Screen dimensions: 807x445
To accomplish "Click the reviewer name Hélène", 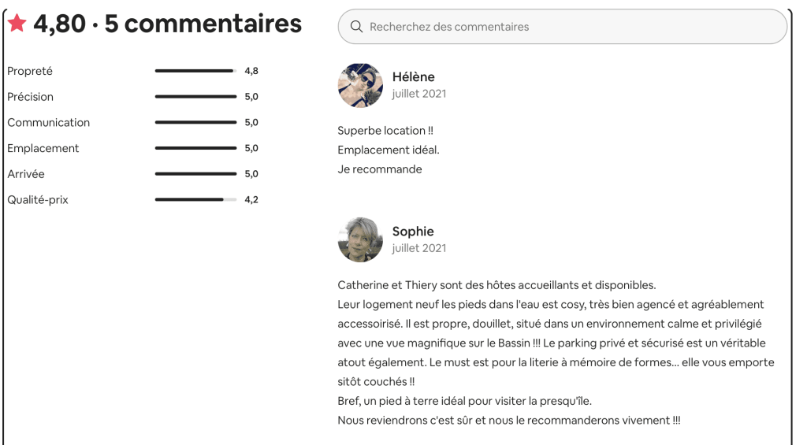I will [413, 77].
